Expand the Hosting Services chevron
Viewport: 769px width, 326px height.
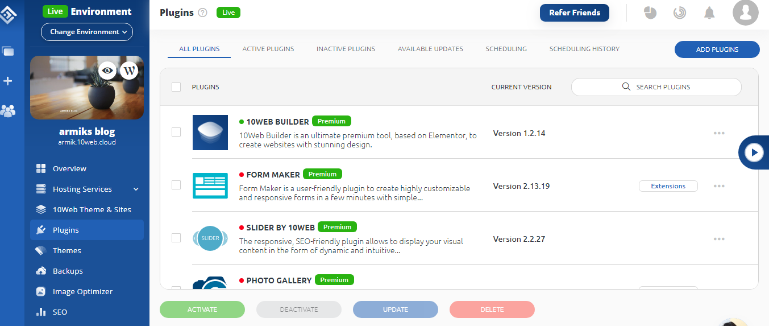(136, 189)
